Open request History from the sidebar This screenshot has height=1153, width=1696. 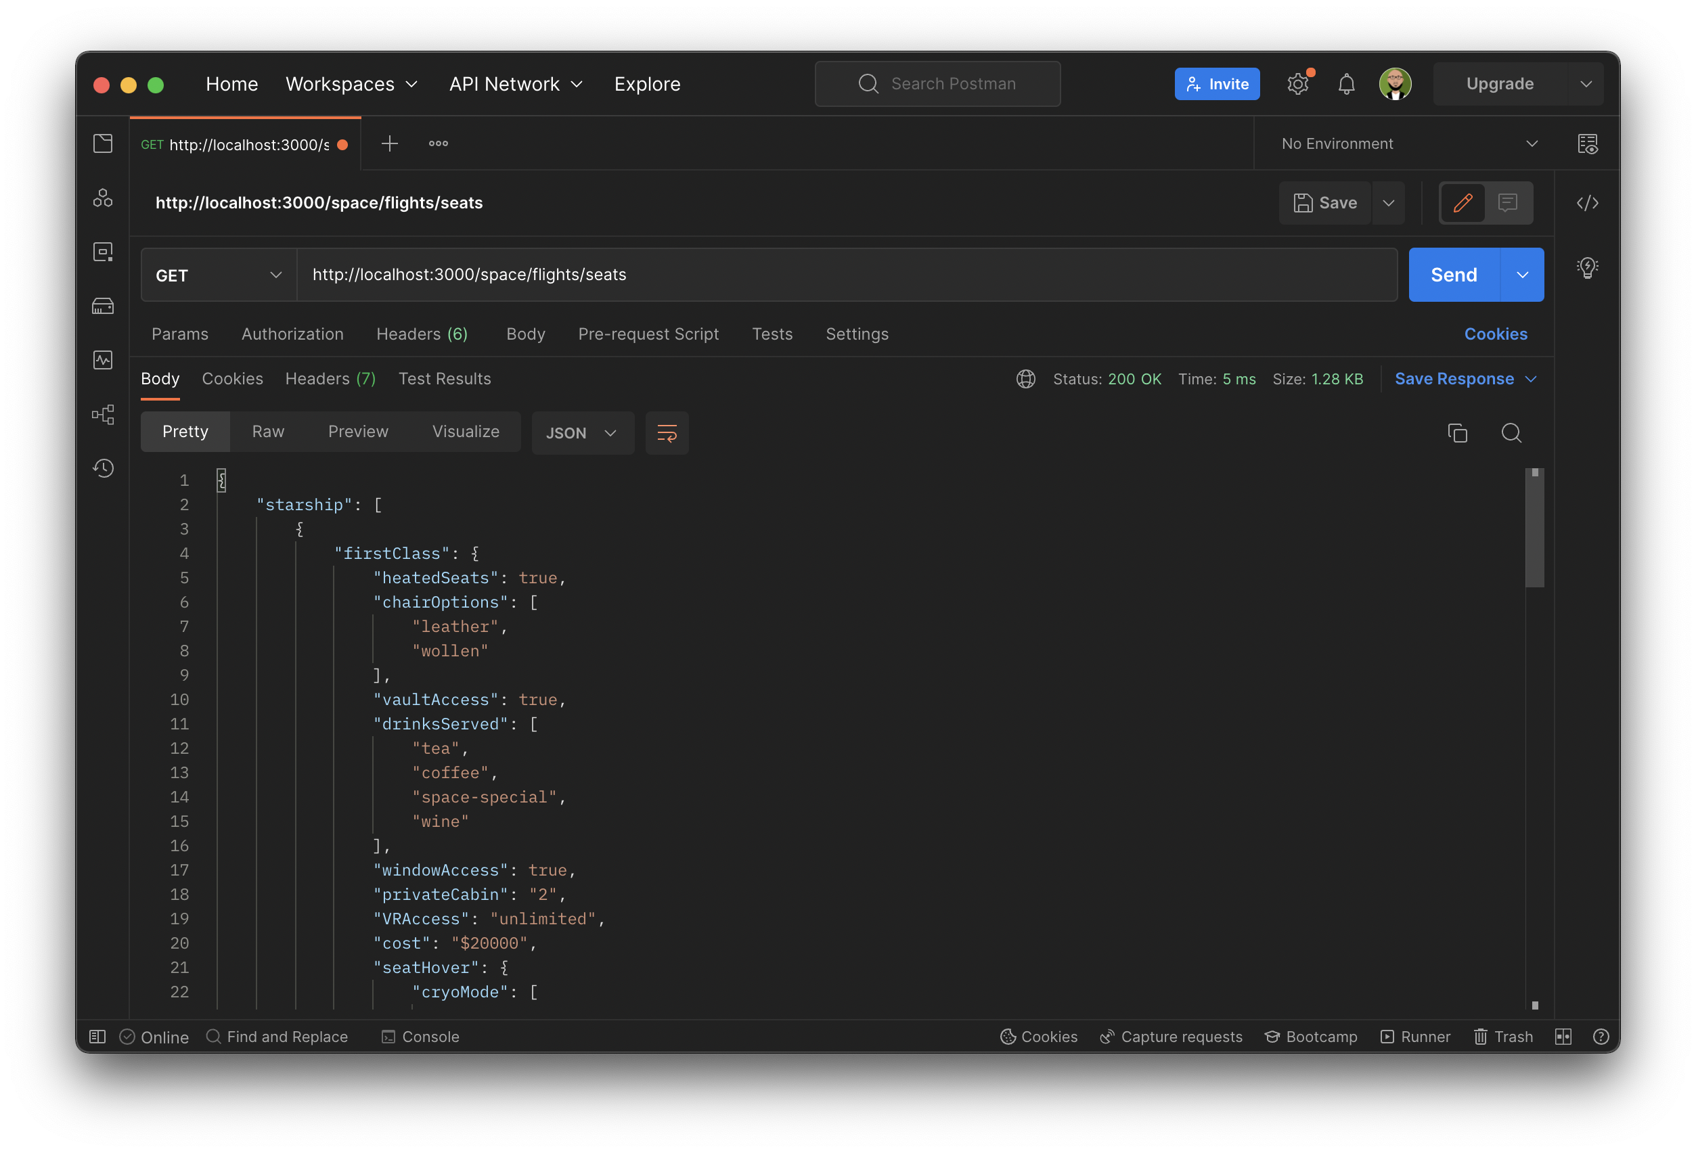coord(103,468)
